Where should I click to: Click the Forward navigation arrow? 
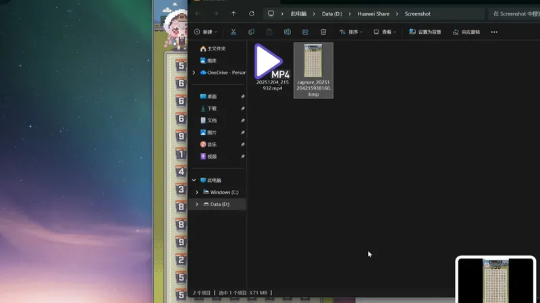click(215, 13)
